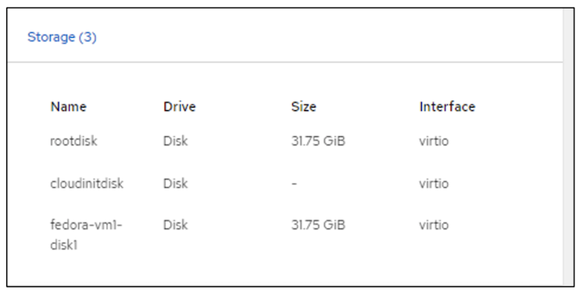
Task: Open the Storage (3) heading link
Action: 61,37
